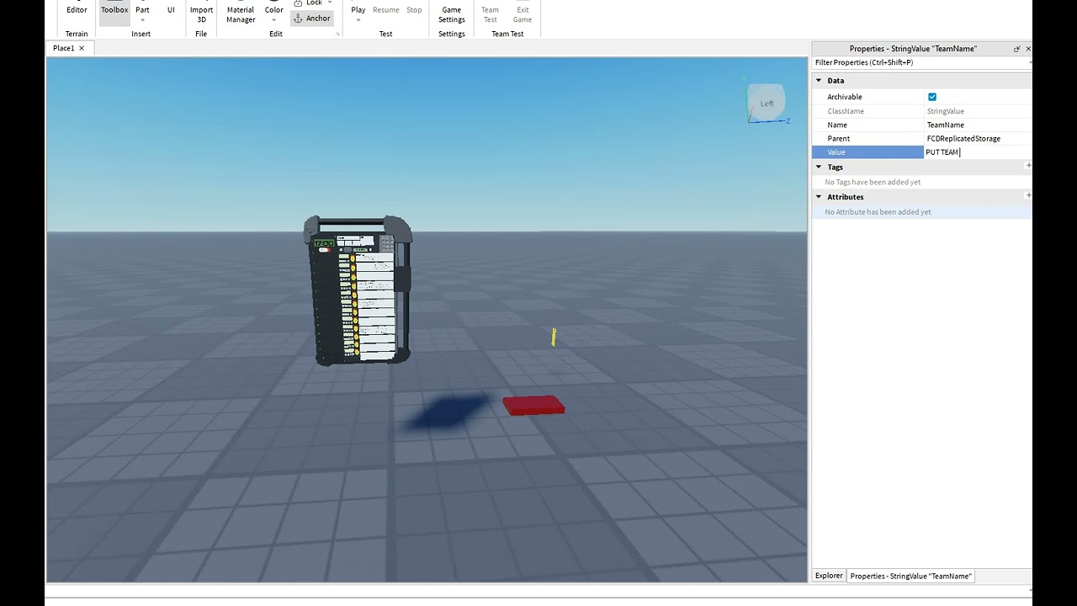Toggle the Toolbox panel
1077x606 pixels.
point(114,10)
